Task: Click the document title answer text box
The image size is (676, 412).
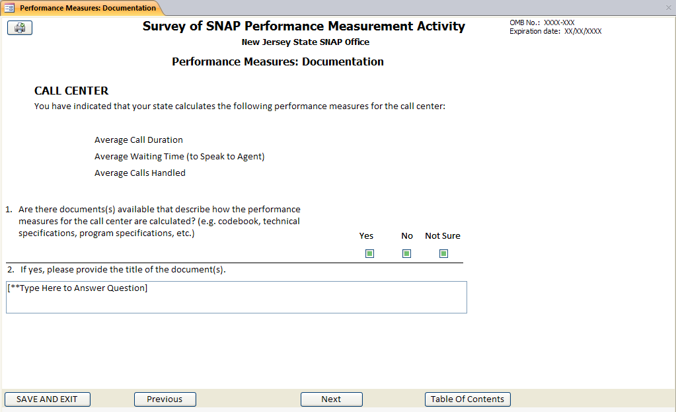Action: tap(236, 297)
